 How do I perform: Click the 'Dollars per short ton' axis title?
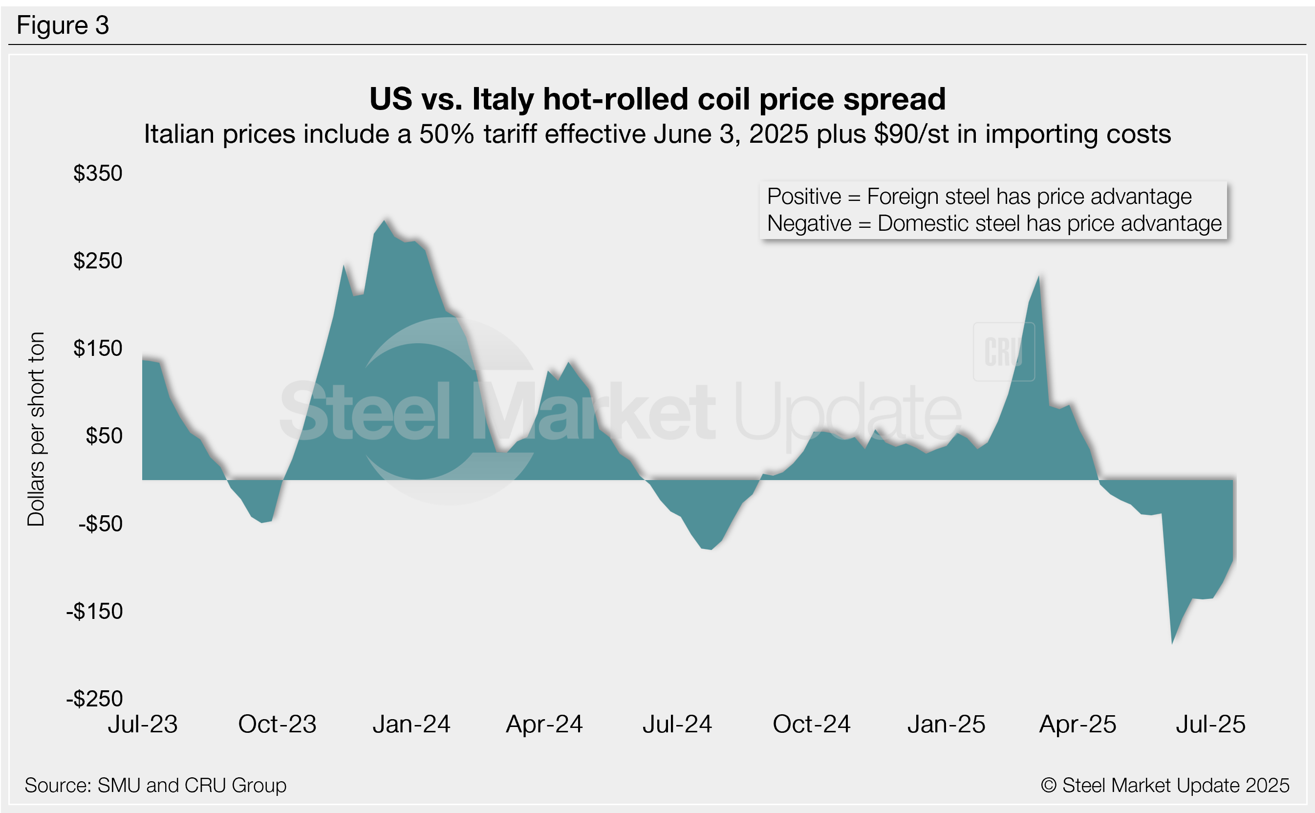pos(36,429)
